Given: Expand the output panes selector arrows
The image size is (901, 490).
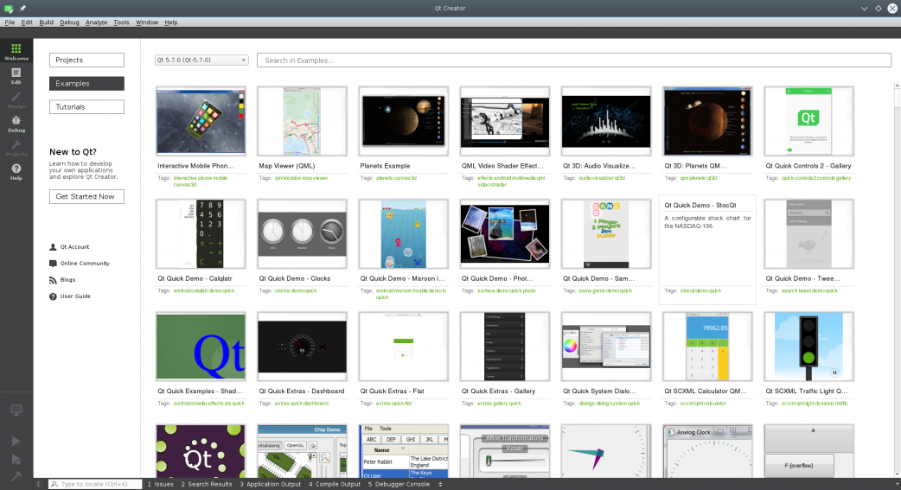Looking at the screenshot, I should coord(441,484).
